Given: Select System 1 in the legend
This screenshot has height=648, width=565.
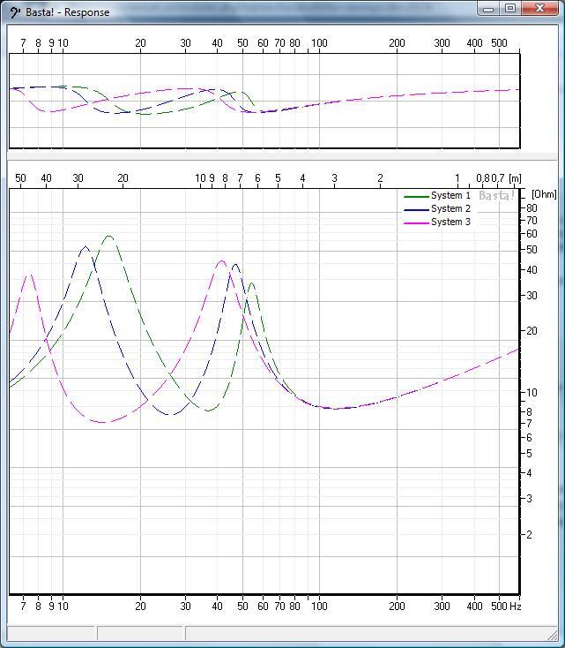Looking at the screenshot, I should 450,196.
